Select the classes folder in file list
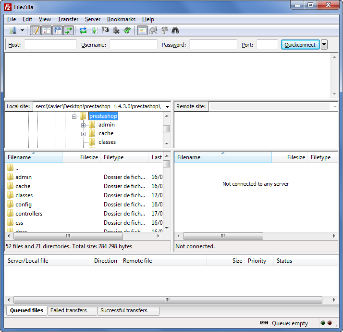 (84, 195)
